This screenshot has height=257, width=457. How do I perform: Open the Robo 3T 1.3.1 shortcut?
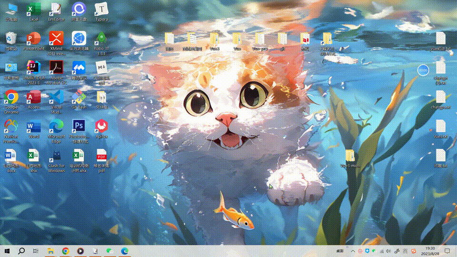tap(101, 43)
